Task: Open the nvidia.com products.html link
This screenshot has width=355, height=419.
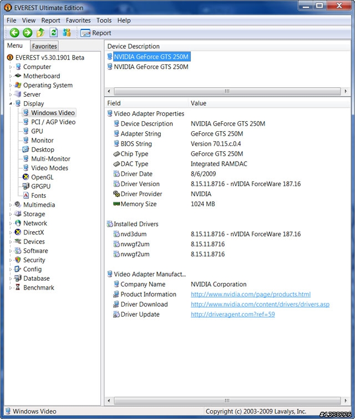Action: [251, 294]
